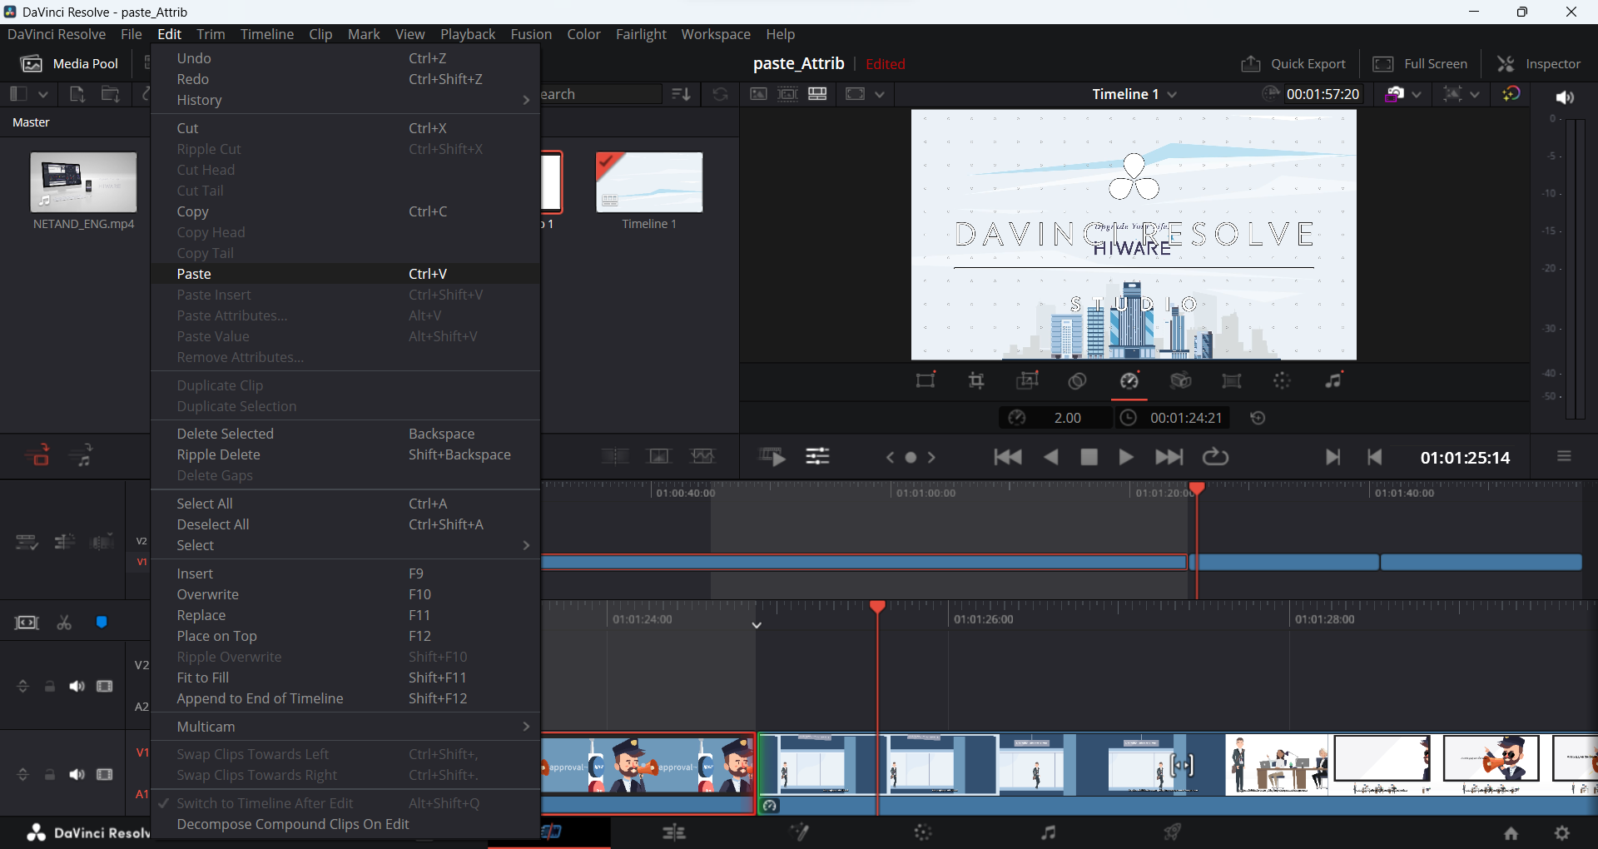Viewport: 1598px width, 849px height.
Task: Click the upper timeline red playhead
Action: [x=1197, y=489]
